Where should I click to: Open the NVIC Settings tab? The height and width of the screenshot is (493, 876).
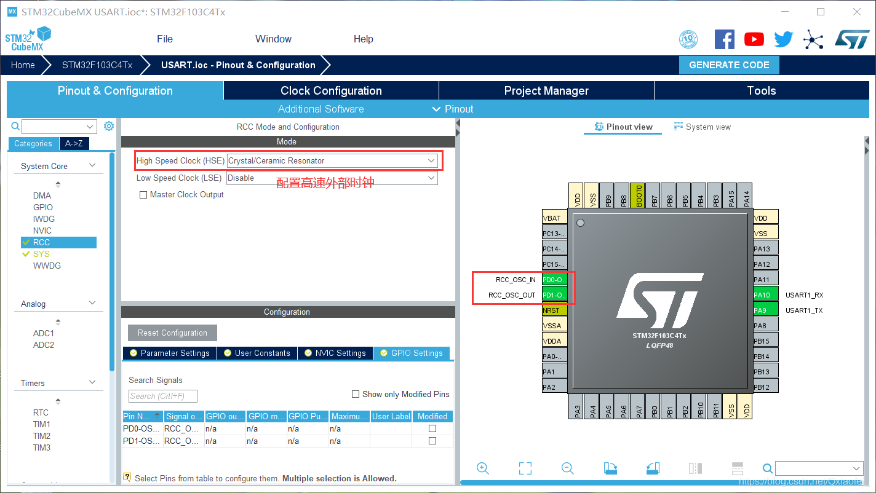pyautogui.click(x=335, y=353)
